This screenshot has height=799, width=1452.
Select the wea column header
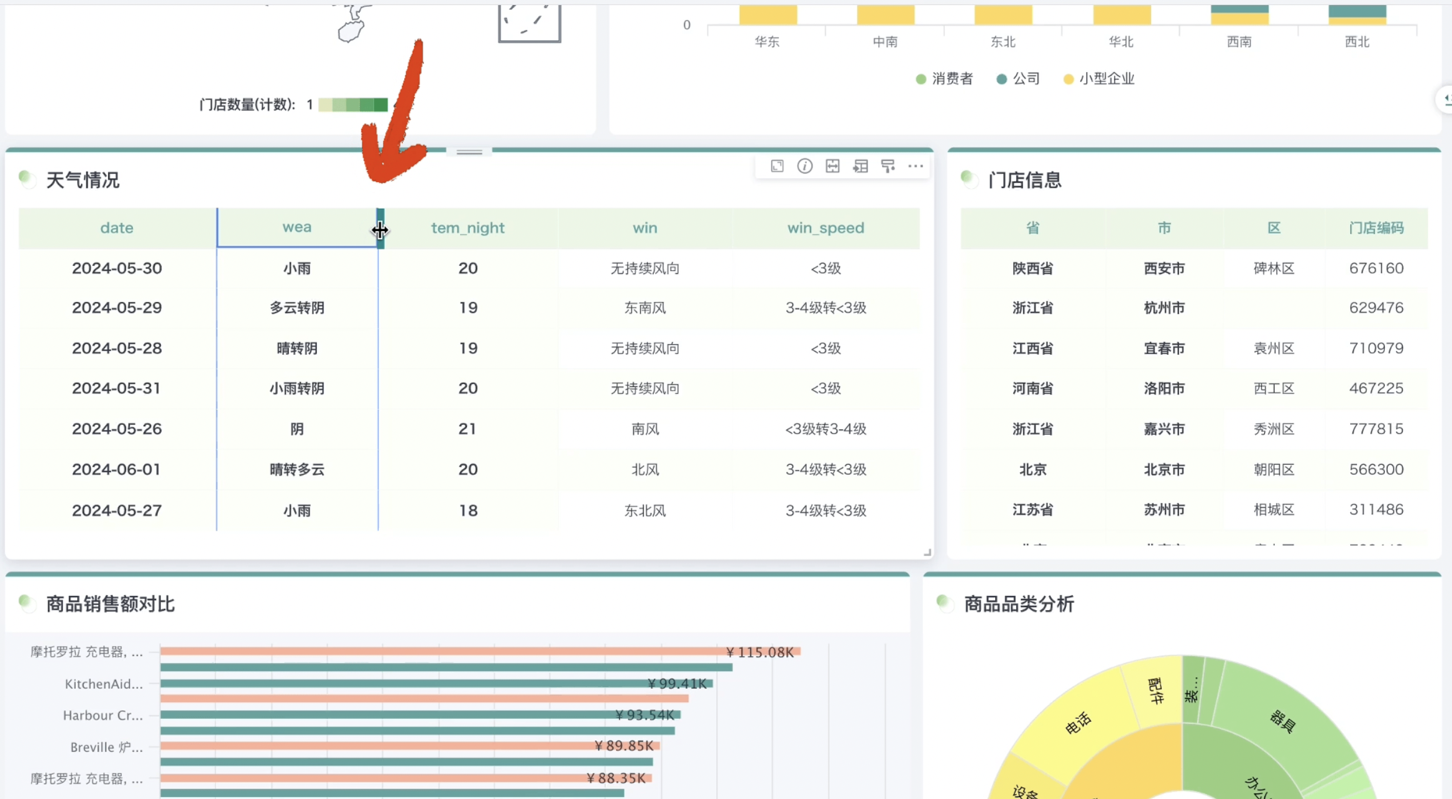point(297,227)
